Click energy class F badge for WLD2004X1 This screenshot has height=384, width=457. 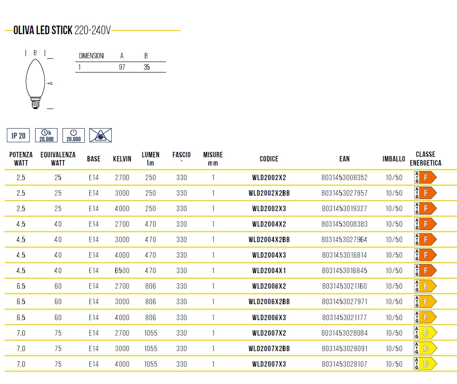425,270
